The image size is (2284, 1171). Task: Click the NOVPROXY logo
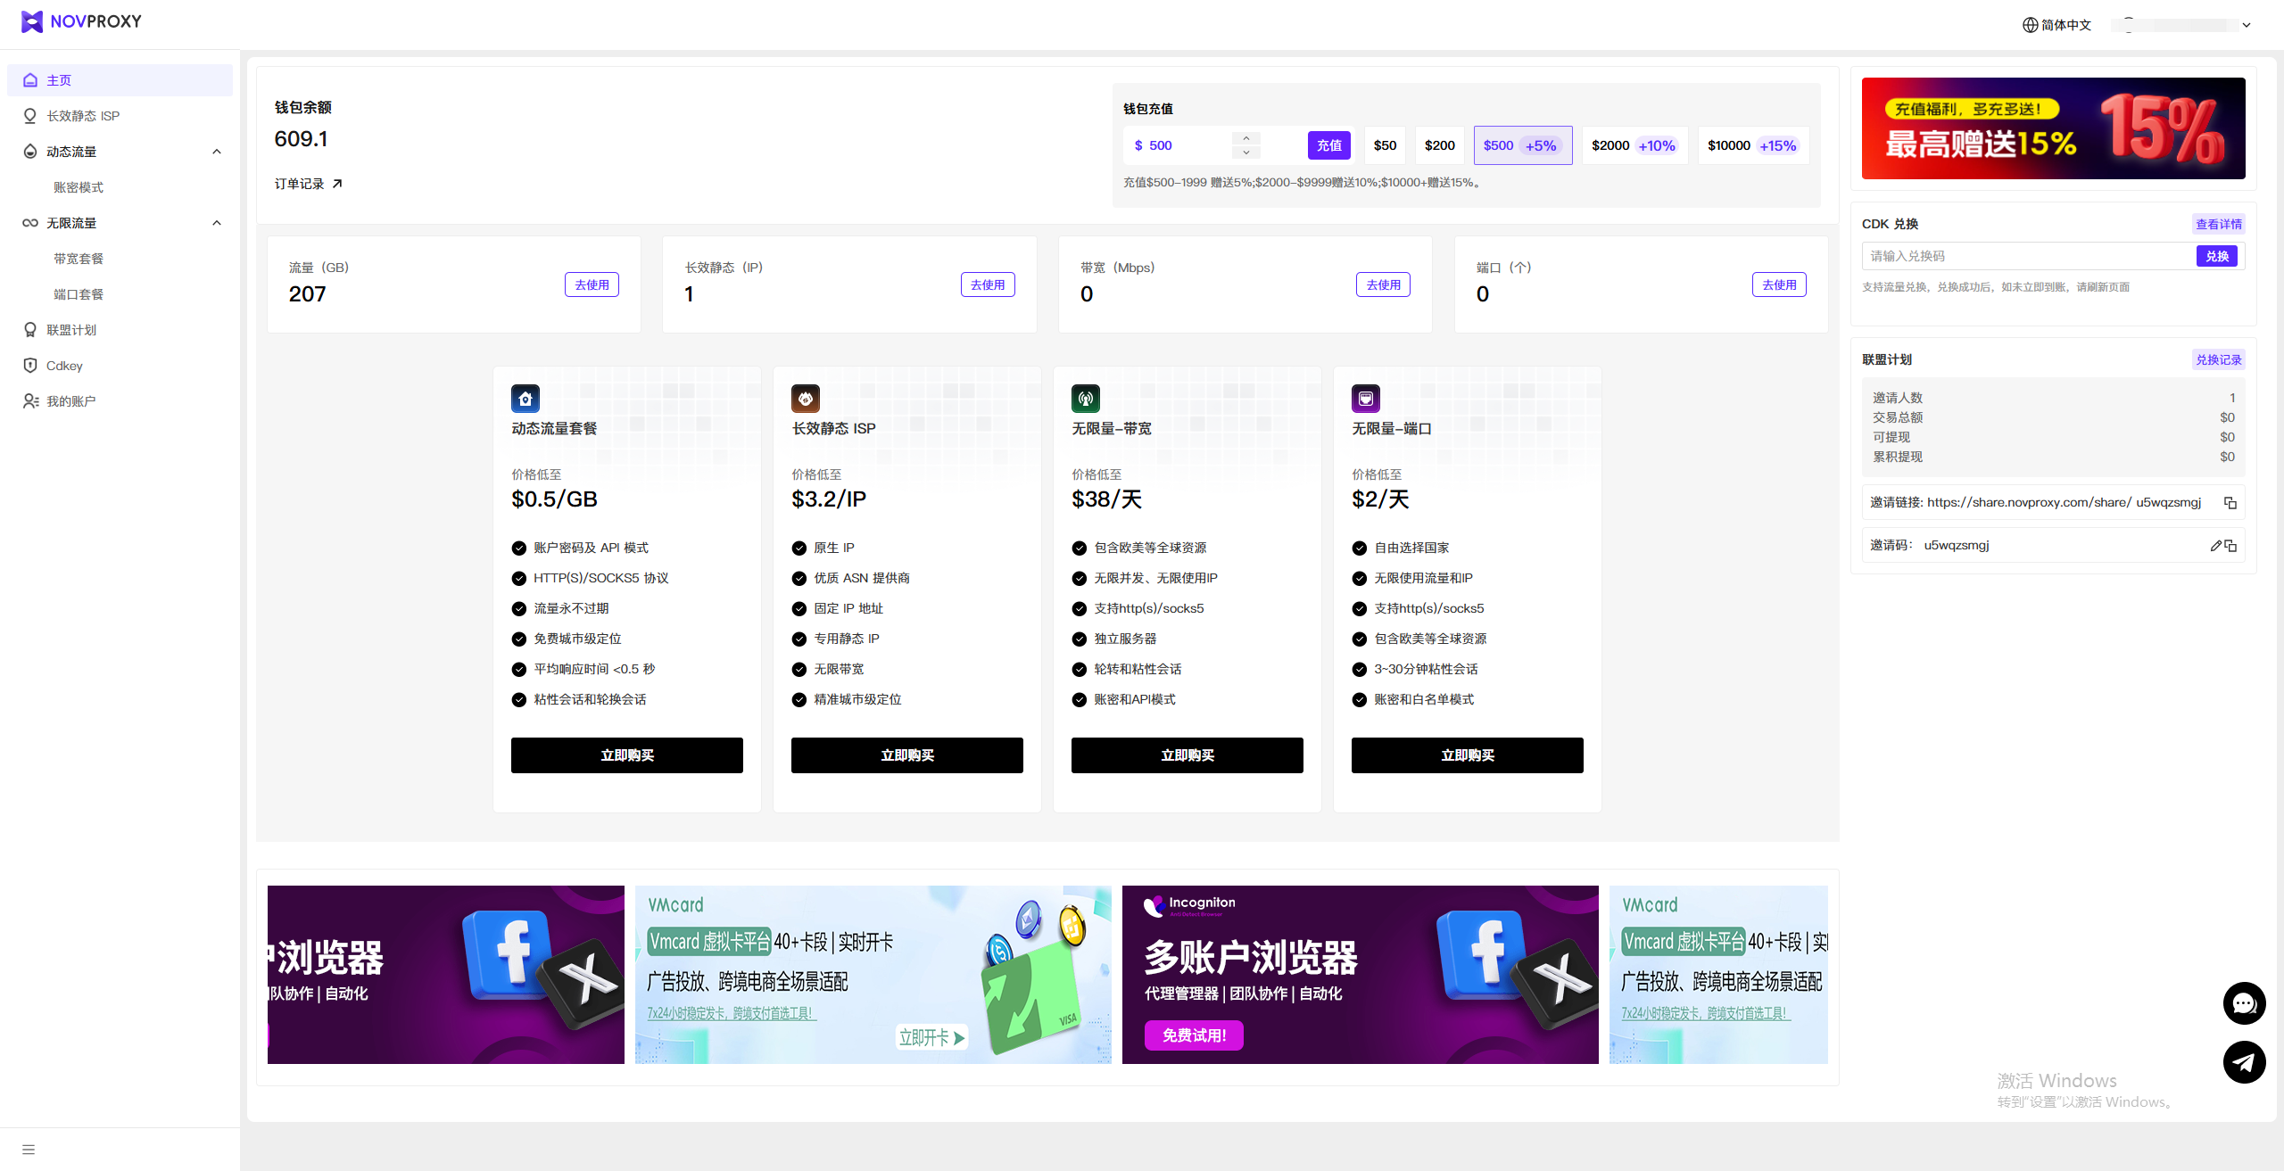coord(81,21)
